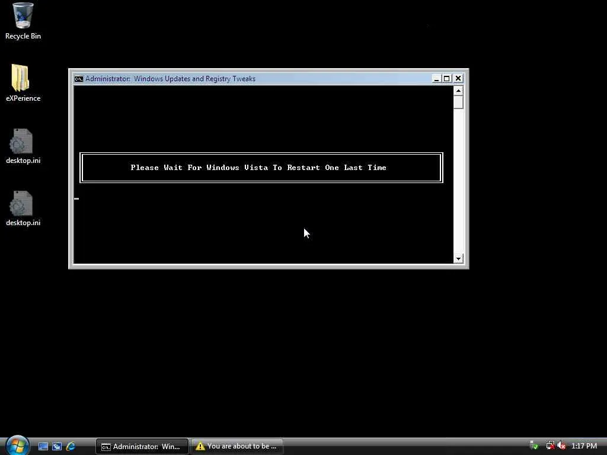Click Switch between windows quick launch icon
Image resolution: width=607 pixels, height=455 pixels.
click(x=57, y=446)
